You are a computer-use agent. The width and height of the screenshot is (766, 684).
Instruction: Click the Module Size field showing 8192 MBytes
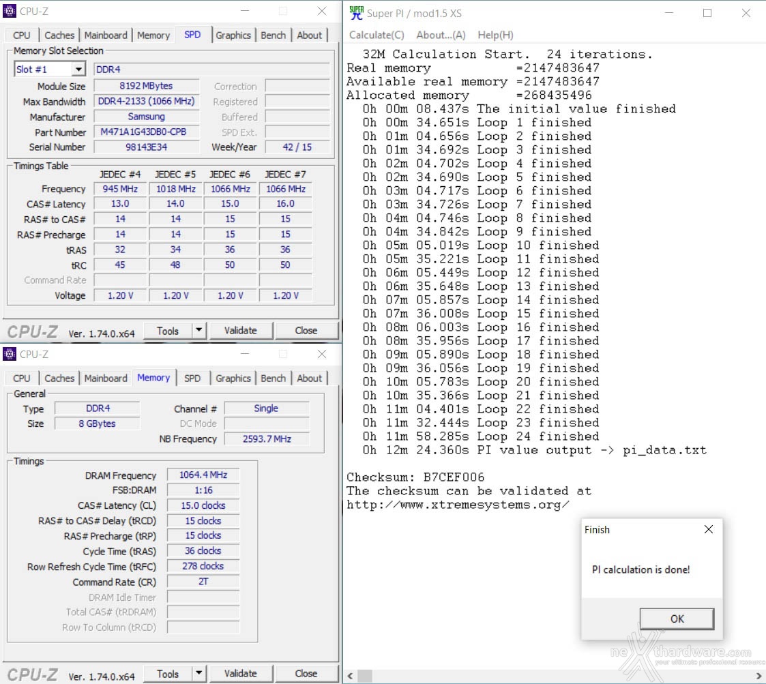click(146, 86)
